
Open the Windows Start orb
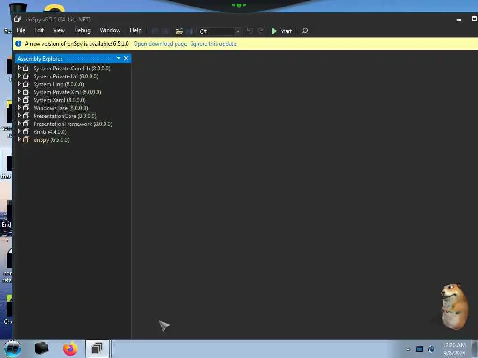pos(13,349)
